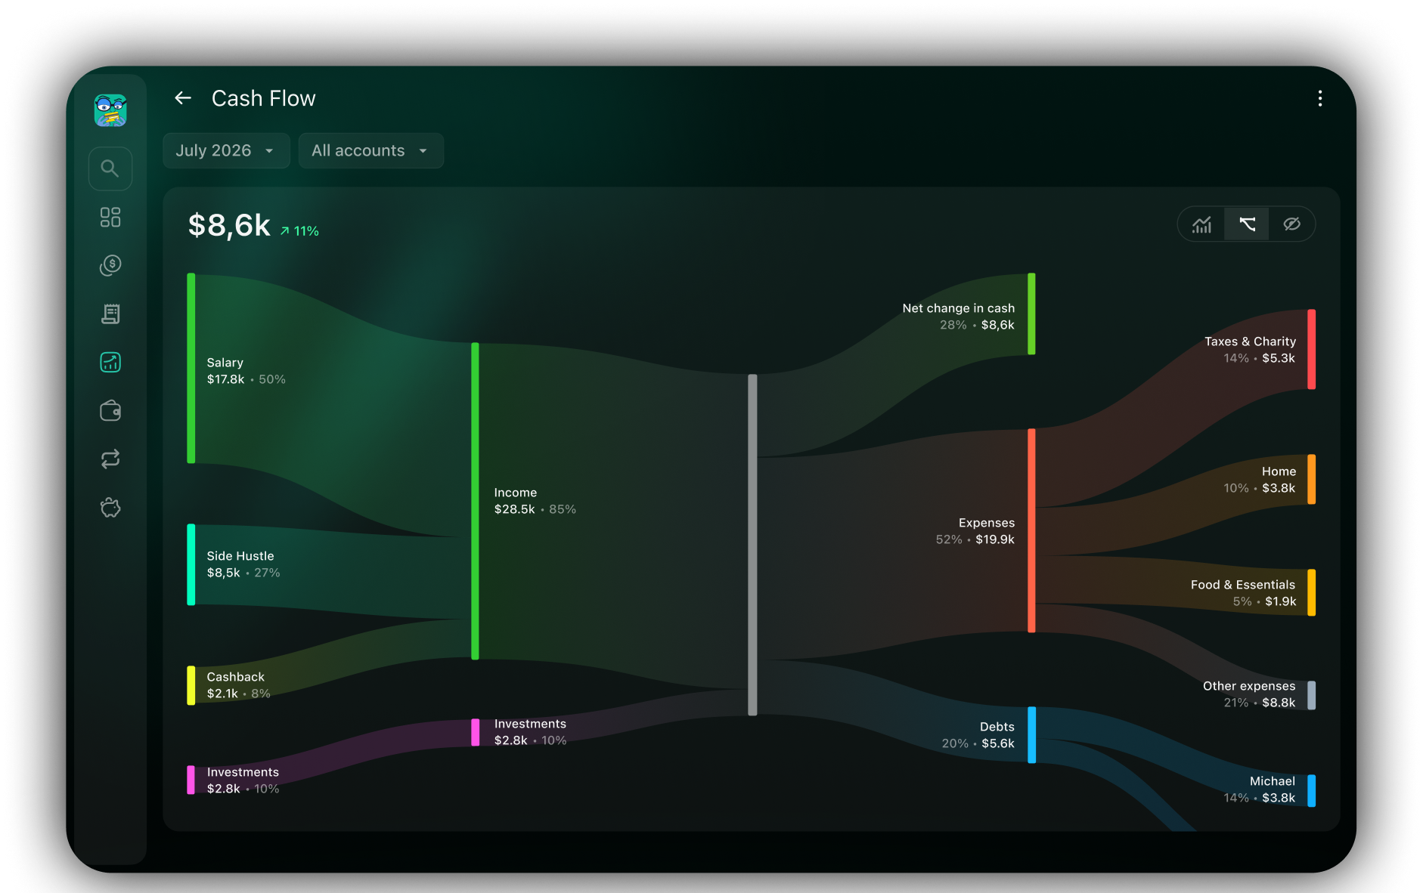Click the Debts blue node bar
Screen dimensions: 1423x893
(1031, 735)
